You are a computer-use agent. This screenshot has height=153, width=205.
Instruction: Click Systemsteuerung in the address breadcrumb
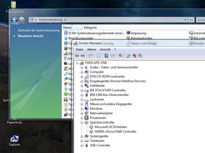(50, 20)
